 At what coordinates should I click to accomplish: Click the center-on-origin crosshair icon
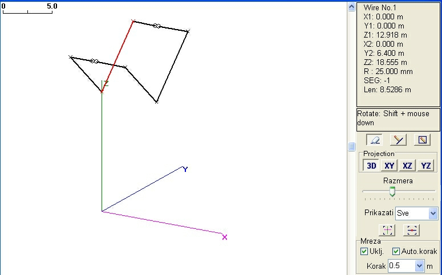[x=388, y=230]
